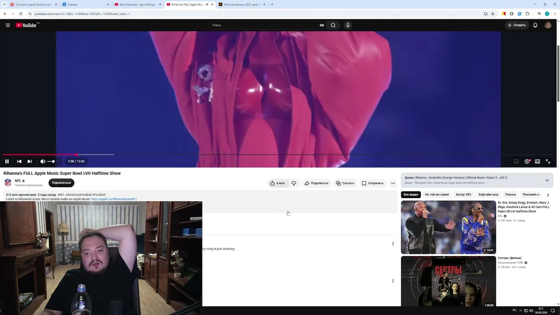This screenshot has height=315, width=560.
Task: Open player settings gear
Action: tap(527, 161)
